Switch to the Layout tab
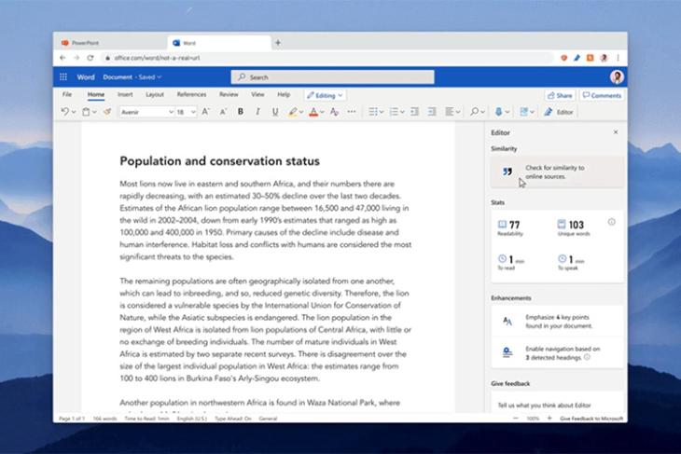The height and width of the screenshot is (454, 681). click(x=155, y=94)
